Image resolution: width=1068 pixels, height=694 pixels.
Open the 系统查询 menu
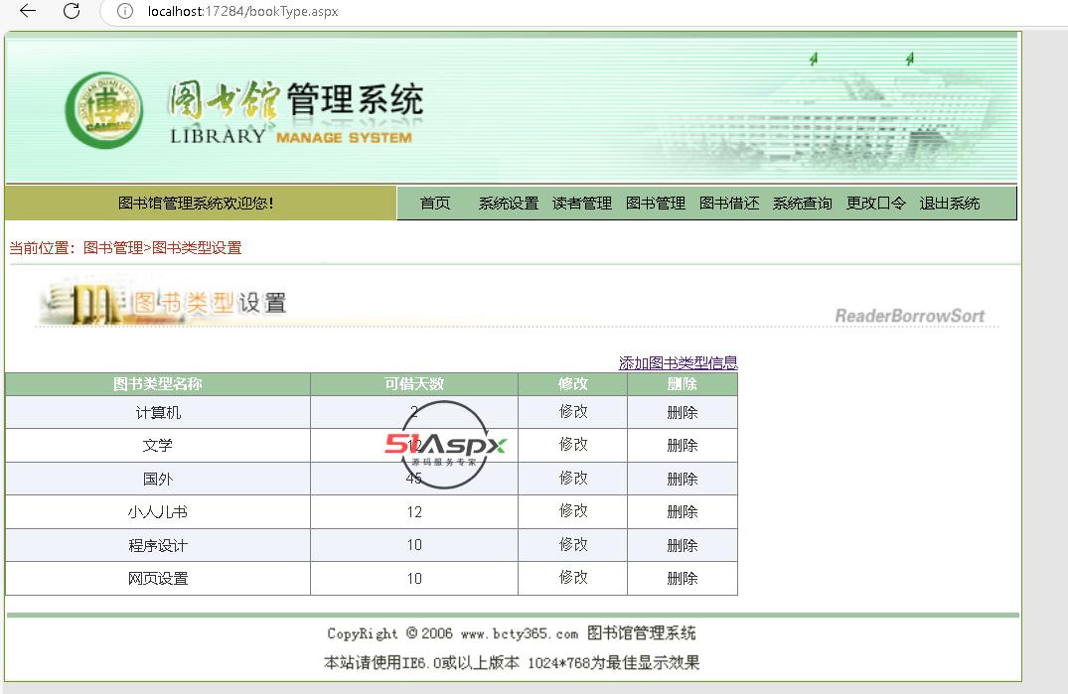[x=802, y=204]
